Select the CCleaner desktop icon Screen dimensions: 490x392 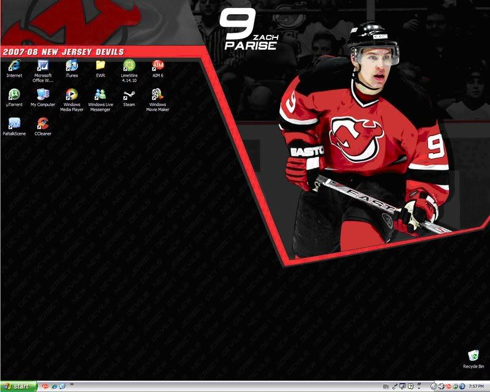point(43,127)
